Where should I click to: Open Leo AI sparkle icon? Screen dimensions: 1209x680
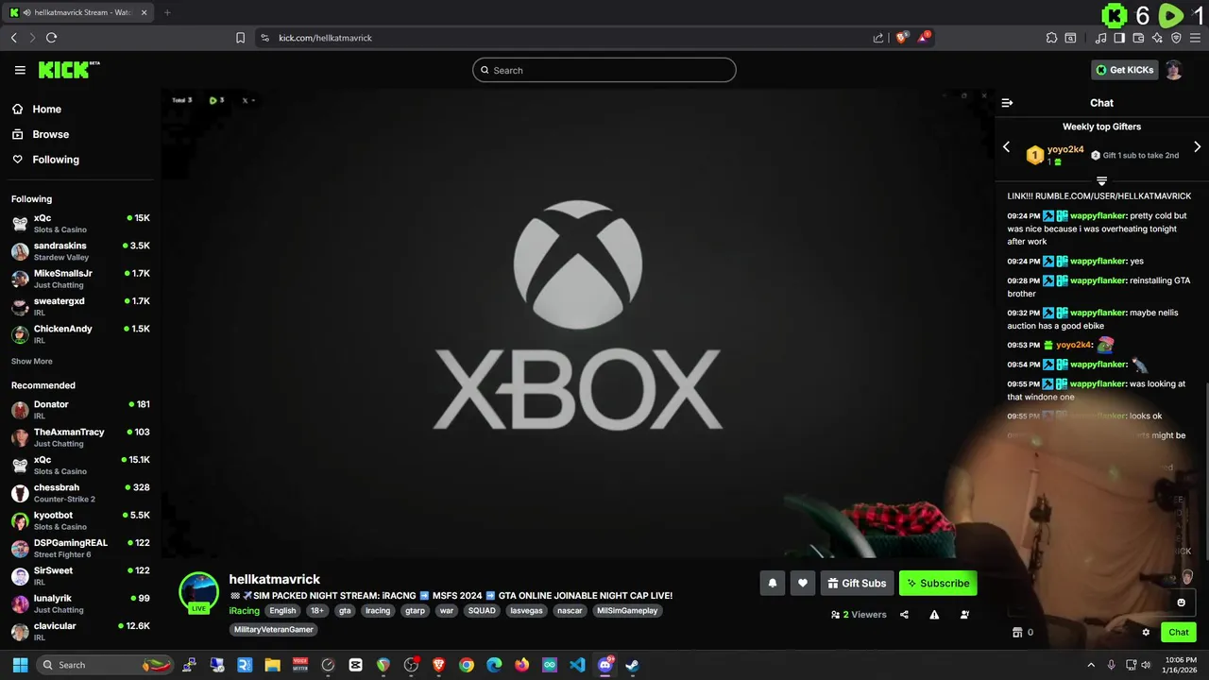[x=1157, y=38]
